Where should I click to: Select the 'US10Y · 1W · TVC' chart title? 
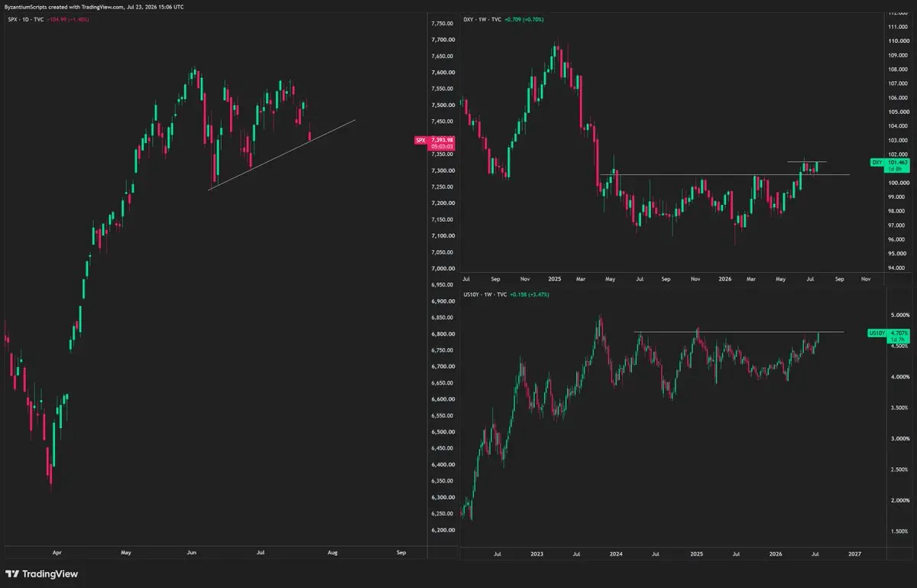click(485, 294)
